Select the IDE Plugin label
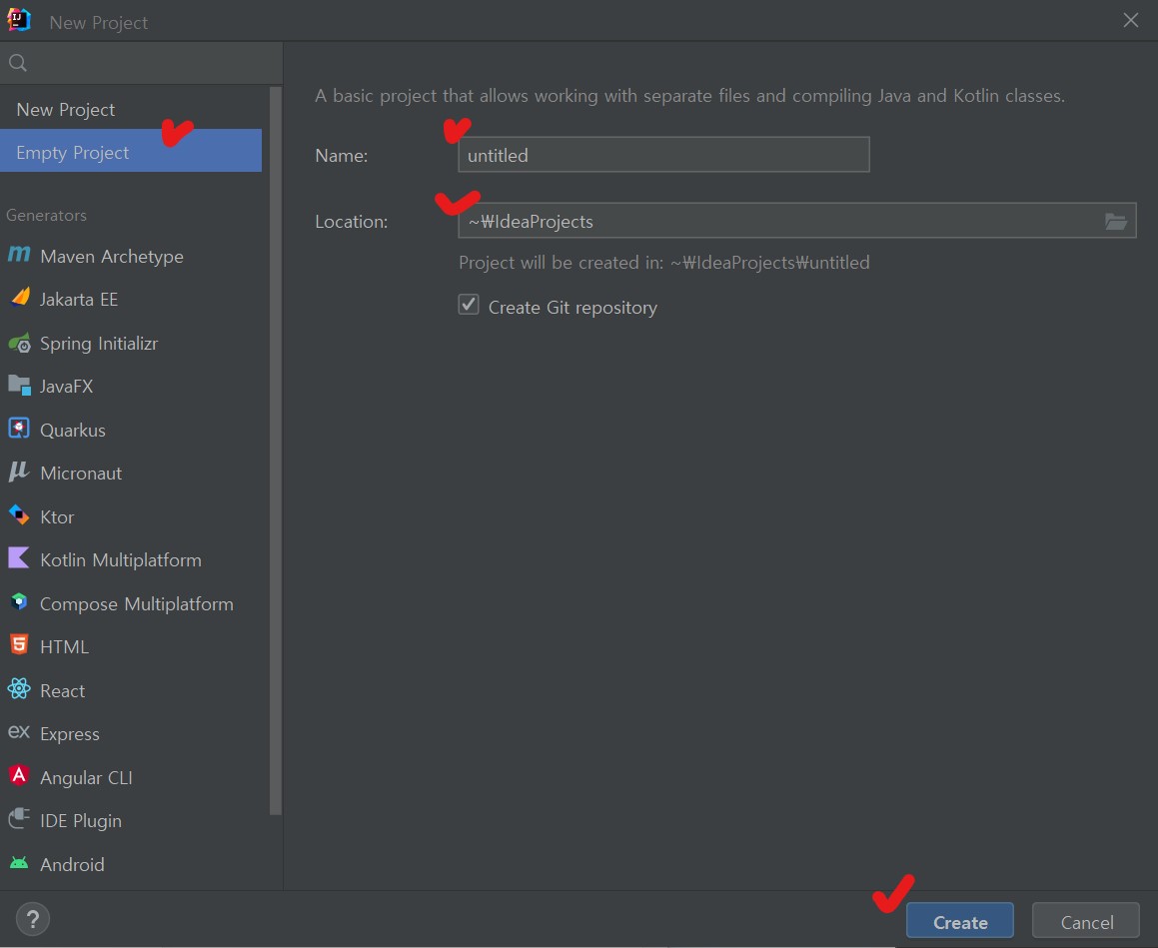The width and height of the screenshot is (1158, 948). click(81, 821)
